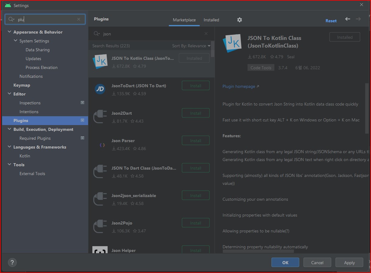Click the JSON To Dart Class plug icon

100,171
